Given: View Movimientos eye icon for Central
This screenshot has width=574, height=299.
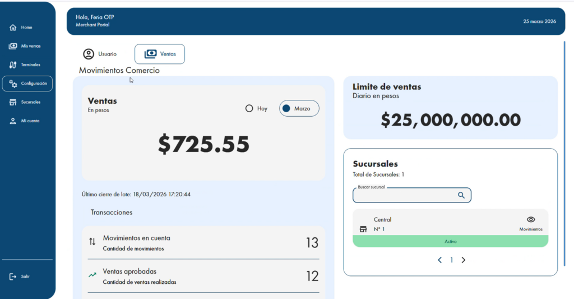Looking at the screenshot, I should 531,219.
